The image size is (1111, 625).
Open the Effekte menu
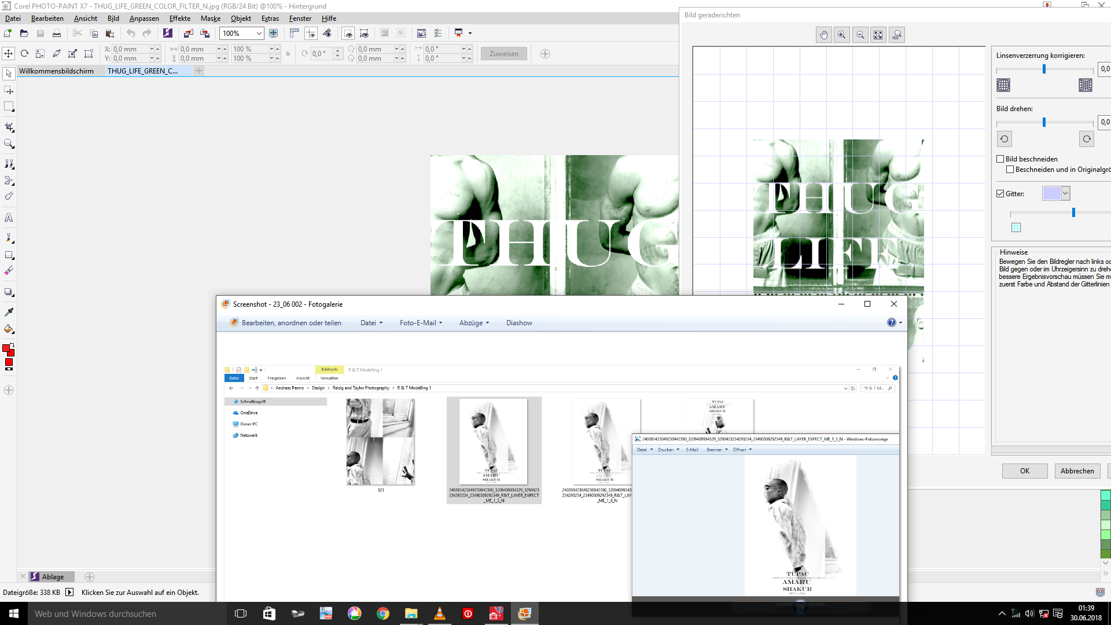click(x=179, y=19)
